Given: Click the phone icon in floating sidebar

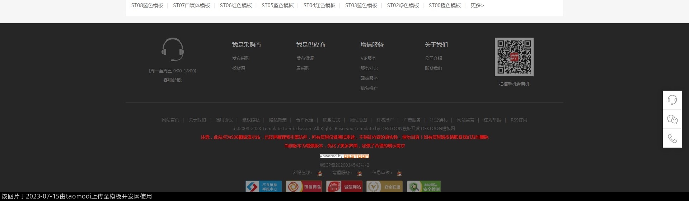Looking at the screenshot, I should tap(672, 138).
